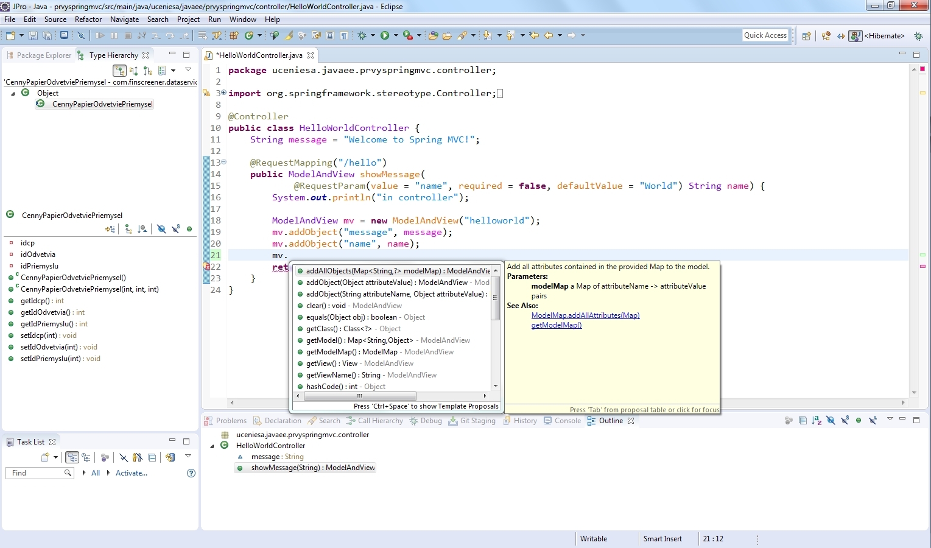931x548 pixels.
Task: Open the Type Hierarchy view menu triangle
Action: 188,69
